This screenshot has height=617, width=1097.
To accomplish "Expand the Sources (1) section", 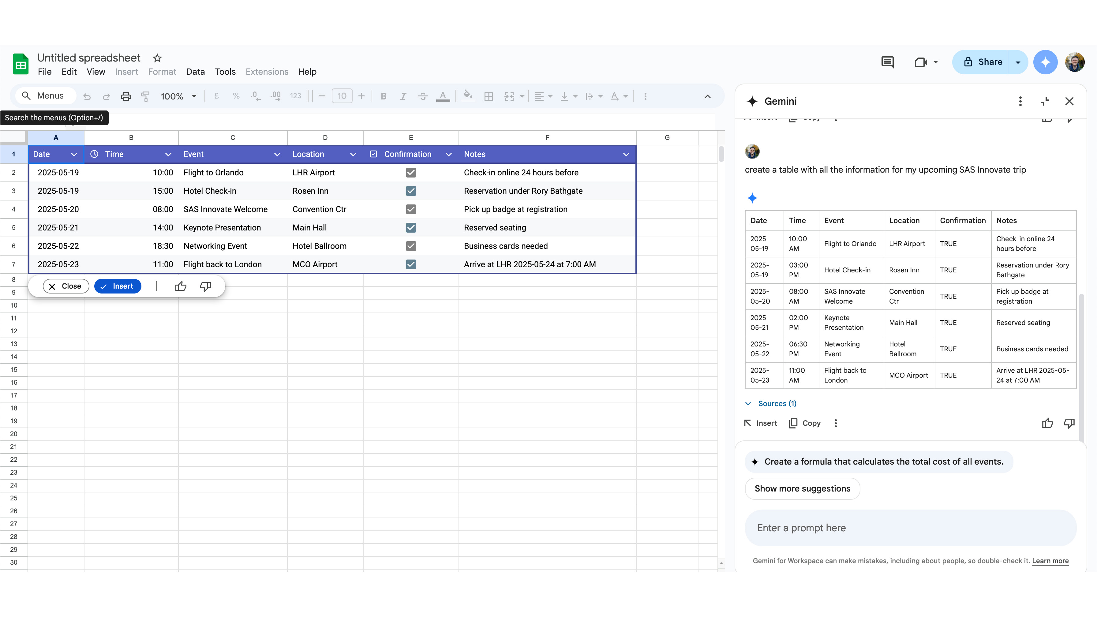I will [771, 404].
